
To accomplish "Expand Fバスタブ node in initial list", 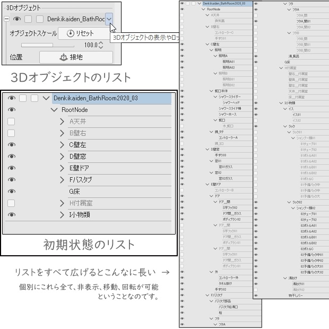I will click(62, 179).
